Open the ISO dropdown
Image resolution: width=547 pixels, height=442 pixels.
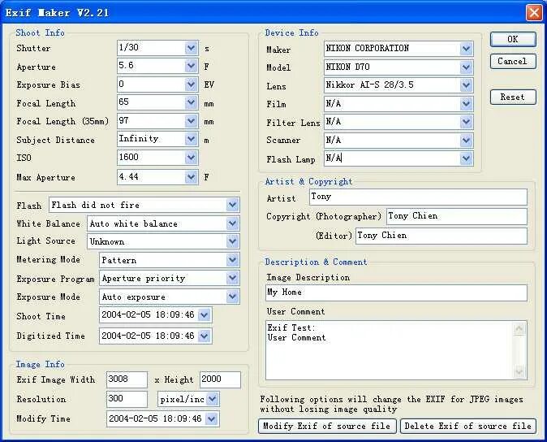point(191,158)
